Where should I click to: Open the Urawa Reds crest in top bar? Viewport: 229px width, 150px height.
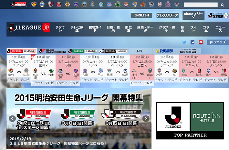[59, 4]
